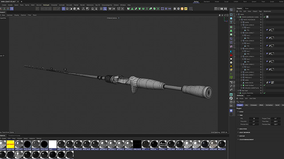Image resolution: width=284 pixels, height=159 pixels.
Task: Click the red icon in the side palette
Action: click(231, 55)
